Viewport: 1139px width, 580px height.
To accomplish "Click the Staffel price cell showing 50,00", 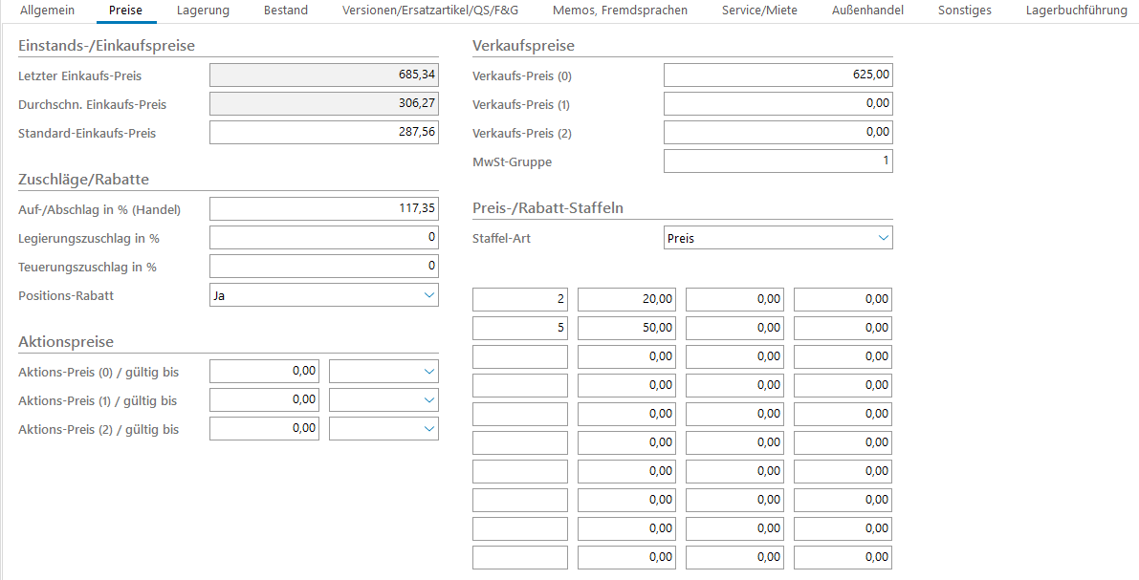I will [x=626, y=329].
